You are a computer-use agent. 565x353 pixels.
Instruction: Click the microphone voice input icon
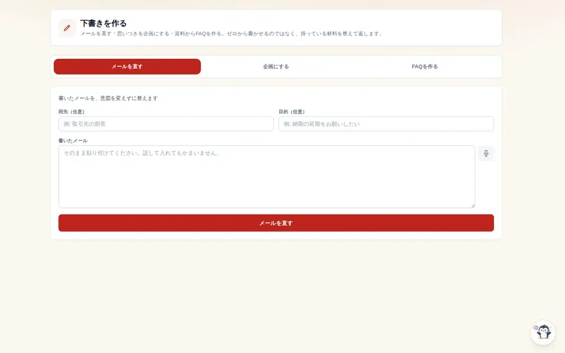[486, 153]
